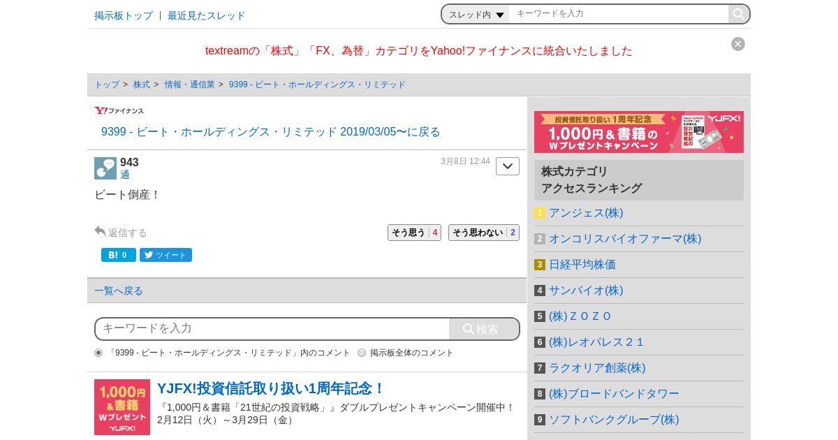Go to 掲示板トップ
Image resolution: width=838 pixels, height=440 pixels.
pos(124,15)
